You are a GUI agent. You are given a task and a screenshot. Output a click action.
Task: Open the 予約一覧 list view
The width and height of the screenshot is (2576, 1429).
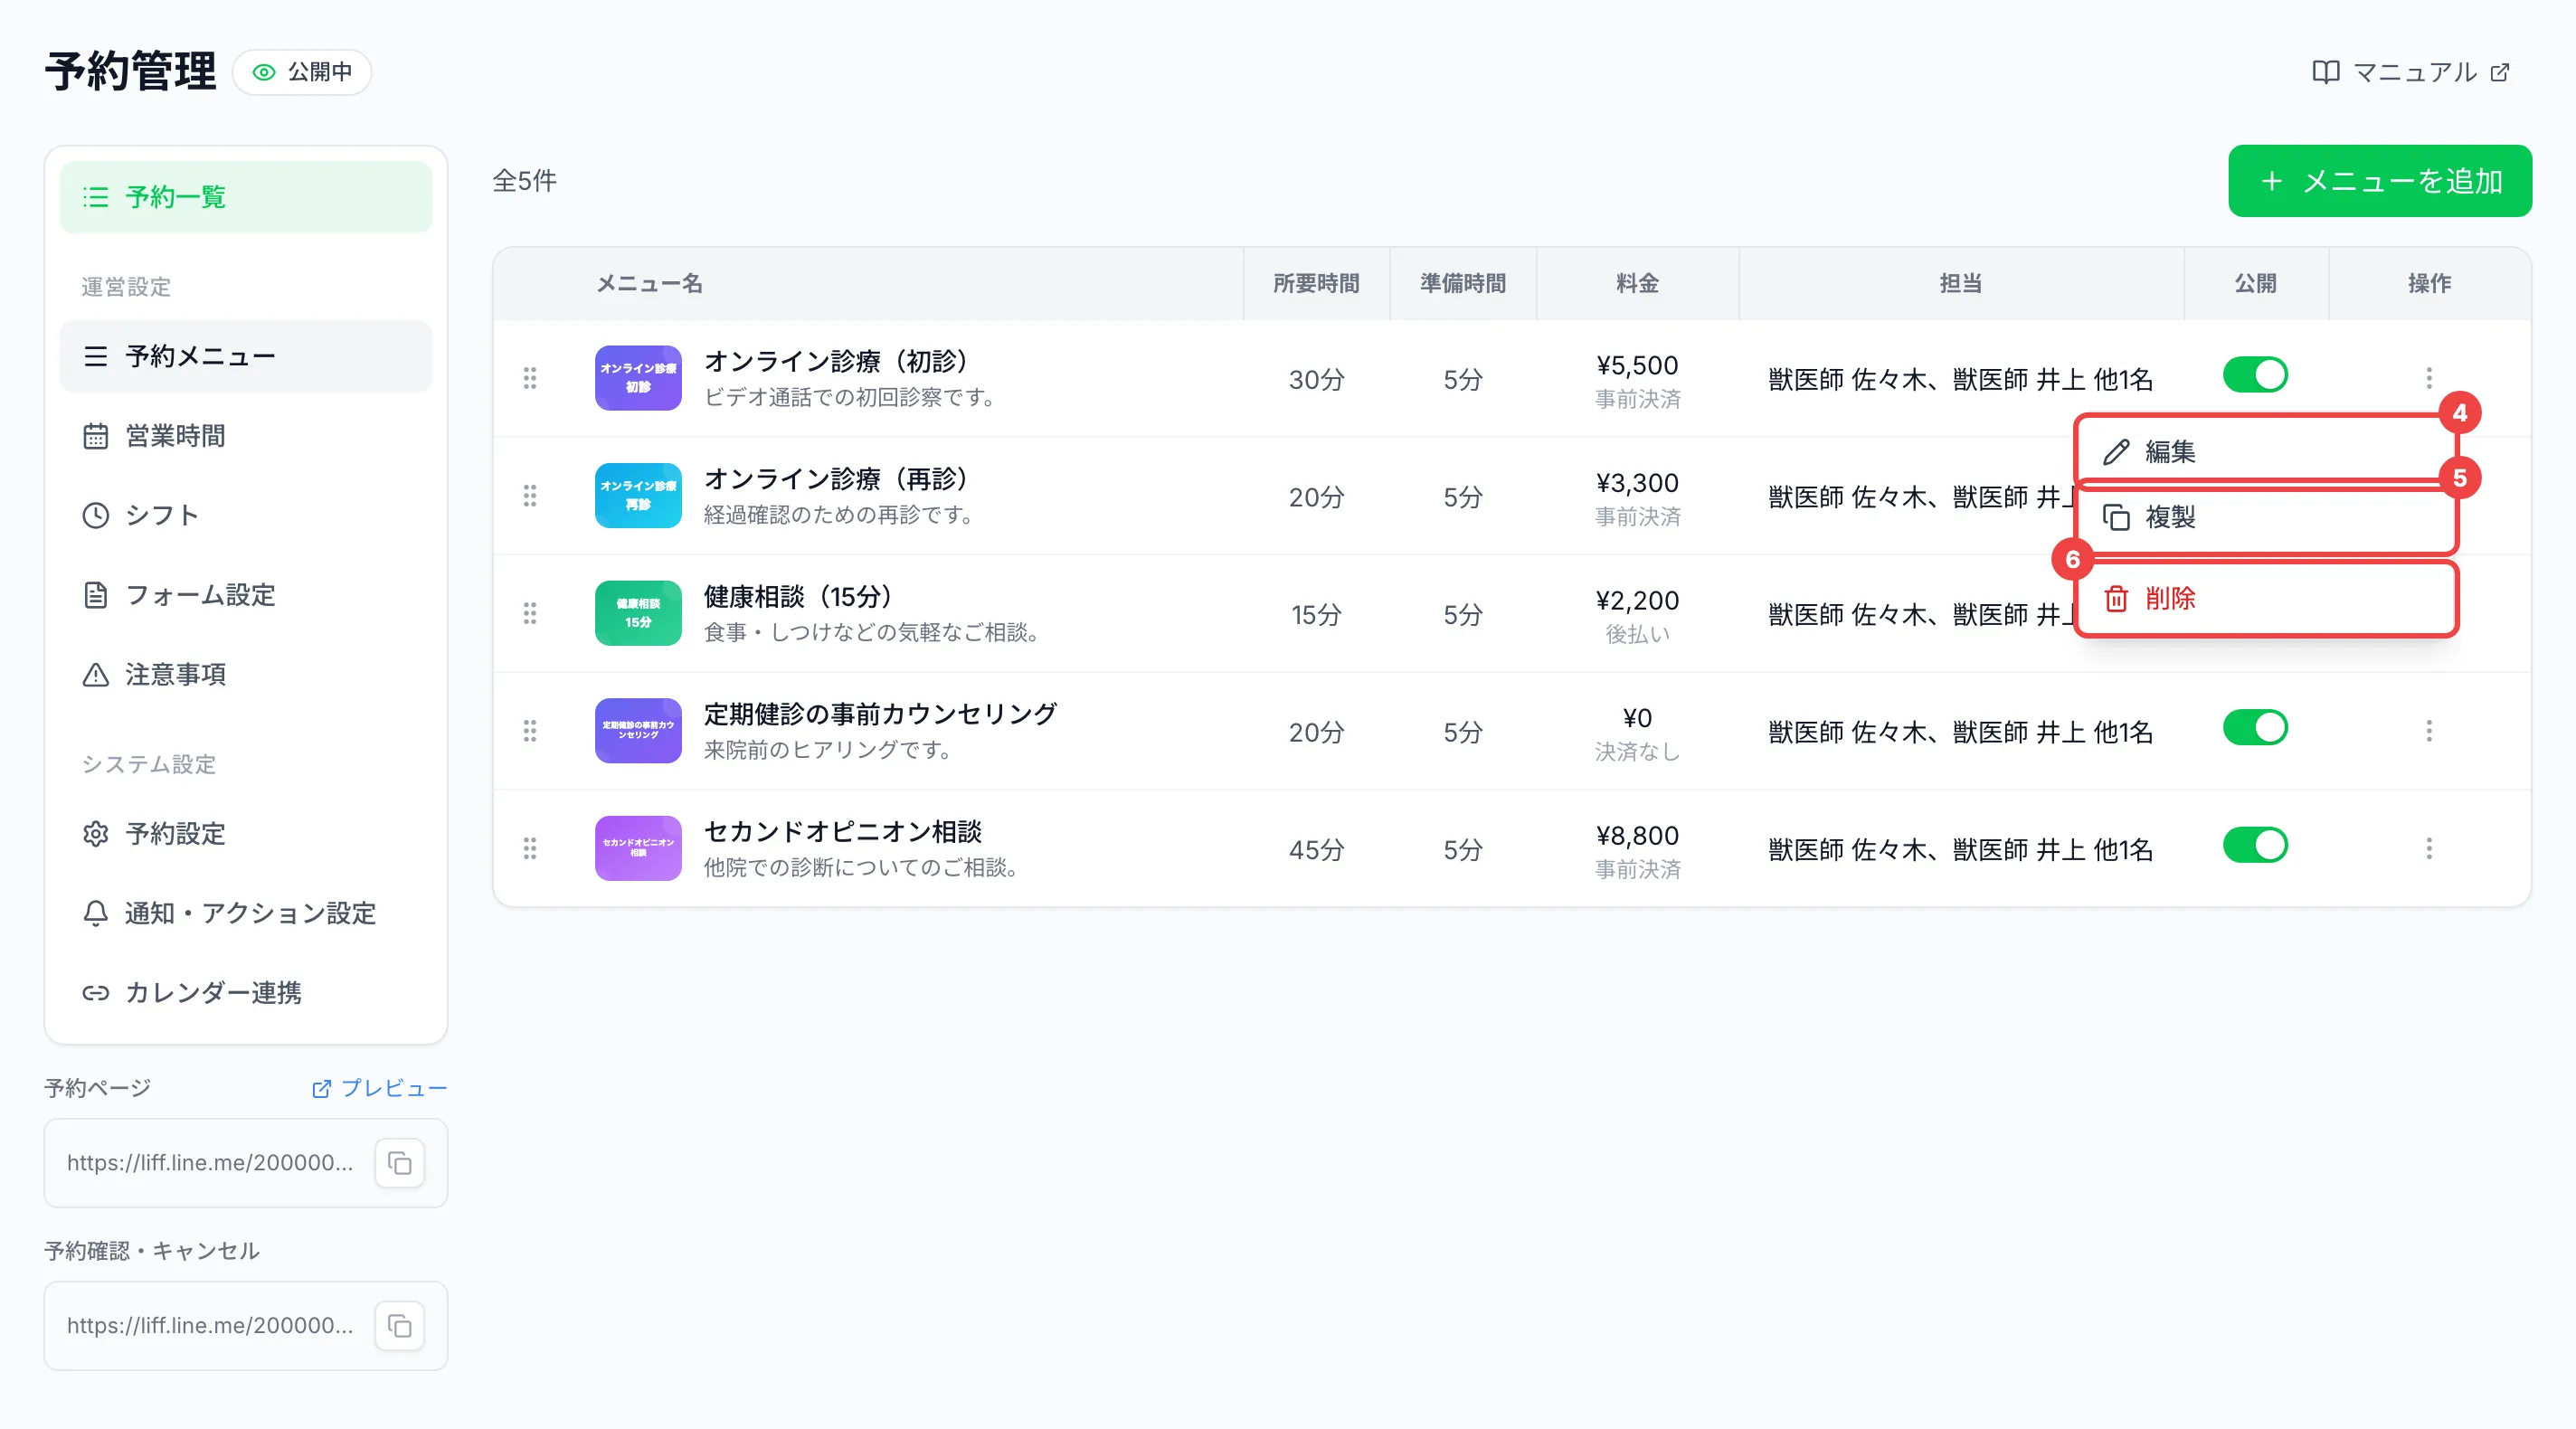(245, 197)
